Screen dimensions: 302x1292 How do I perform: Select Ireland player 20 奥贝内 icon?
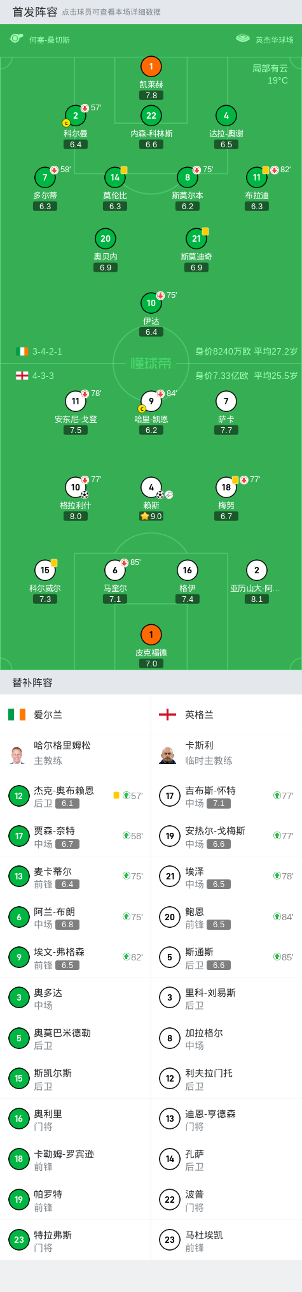coord(106,239)
